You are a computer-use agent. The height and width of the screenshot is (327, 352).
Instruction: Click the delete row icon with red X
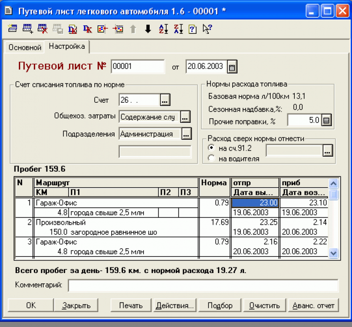coord(43,29)
